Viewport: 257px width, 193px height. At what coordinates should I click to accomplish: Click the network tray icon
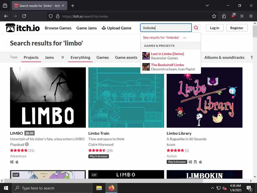point(219,188)
